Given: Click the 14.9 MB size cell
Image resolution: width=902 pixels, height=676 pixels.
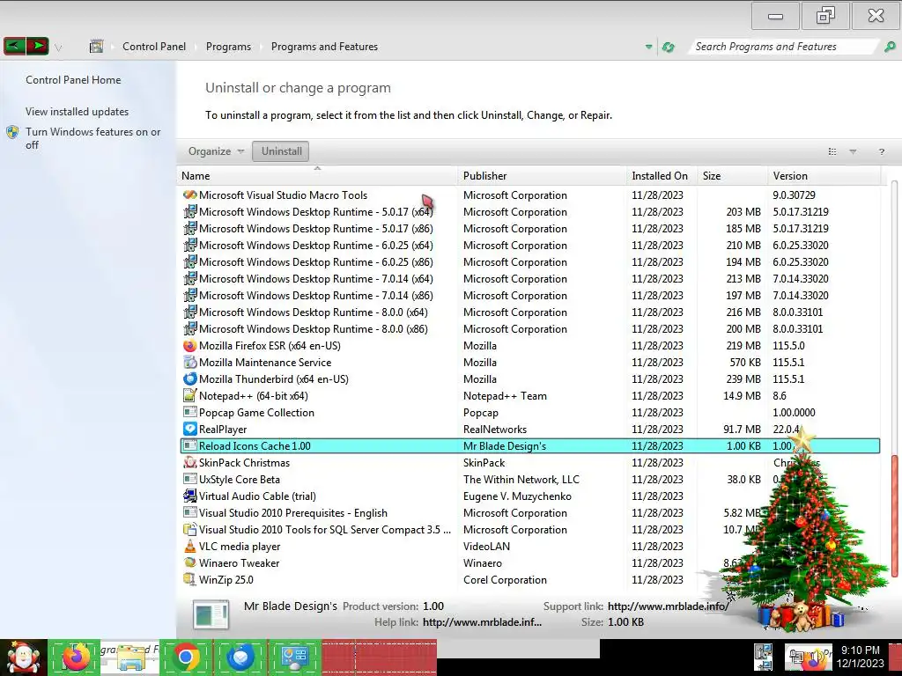Looking at the screenshot, I should click(x=742, y=396).
